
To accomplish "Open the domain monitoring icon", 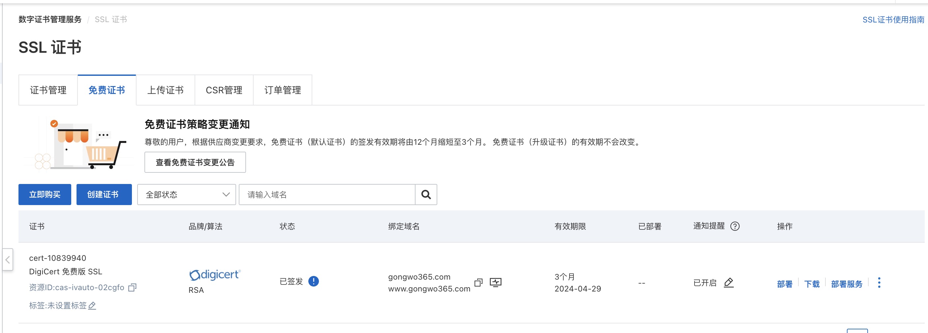I will pyautogui.click(x=496, y=283).
